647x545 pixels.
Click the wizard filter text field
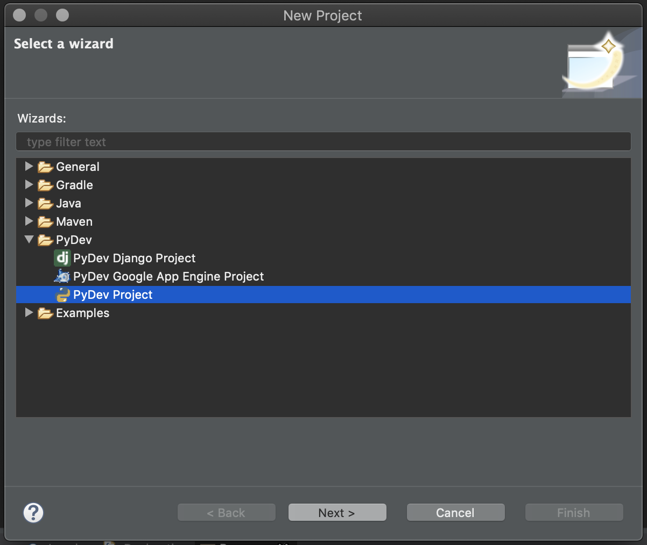pyautogui.click(x=323, y=142)
